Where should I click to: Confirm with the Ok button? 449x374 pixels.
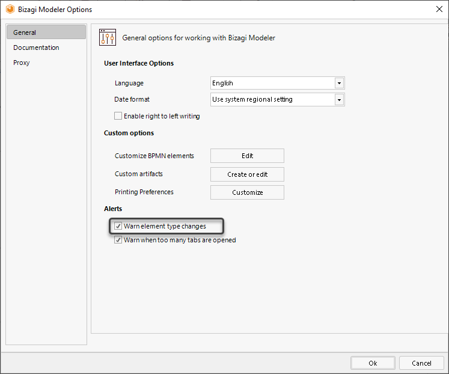373,363
